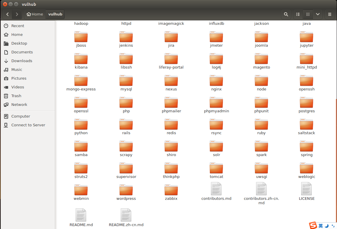Open the hamburger menu

329,14
